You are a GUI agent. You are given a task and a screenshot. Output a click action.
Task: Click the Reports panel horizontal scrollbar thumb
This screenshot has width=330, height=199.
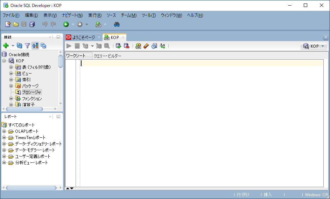pos(31,188)
